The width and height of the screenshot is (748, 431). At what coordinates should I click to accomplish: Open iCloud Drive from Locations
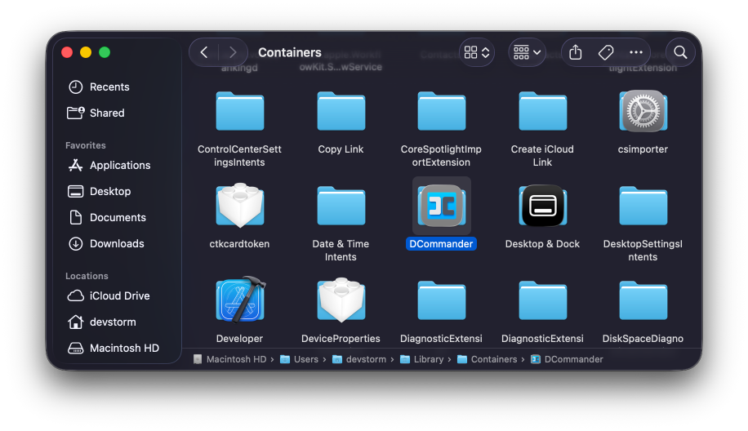pyautogui.click(x=119, y=295)
